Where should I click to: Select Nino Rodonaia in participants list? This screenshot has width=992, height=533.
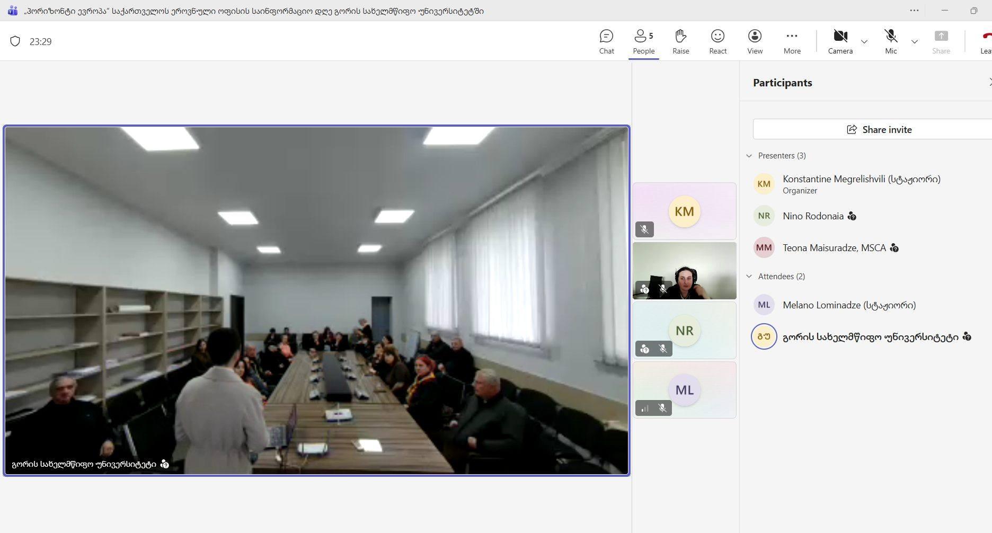point(813,216)
